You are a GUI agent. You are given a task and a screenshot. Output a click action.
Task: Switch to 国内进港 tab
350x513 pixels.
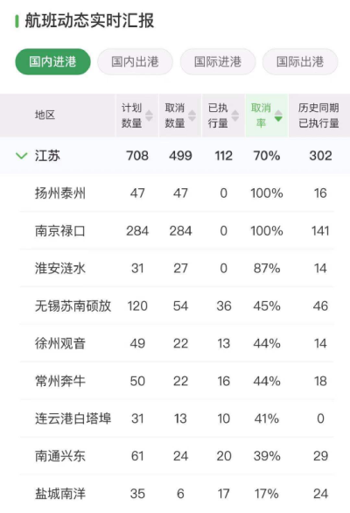(x=53, y=61)
